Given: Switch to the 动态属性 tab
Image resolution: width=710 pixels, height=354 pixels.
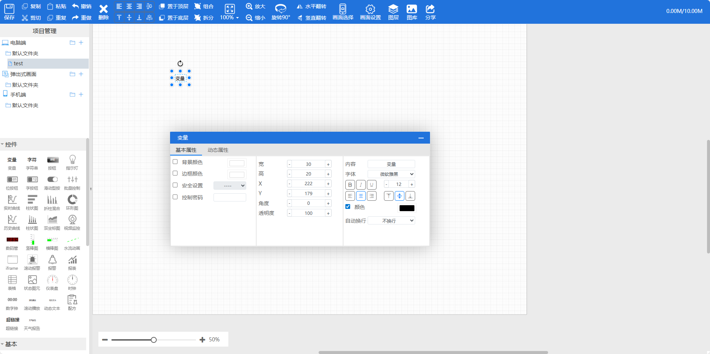Looking at the screenshot, I should click(x=218, y=150).
